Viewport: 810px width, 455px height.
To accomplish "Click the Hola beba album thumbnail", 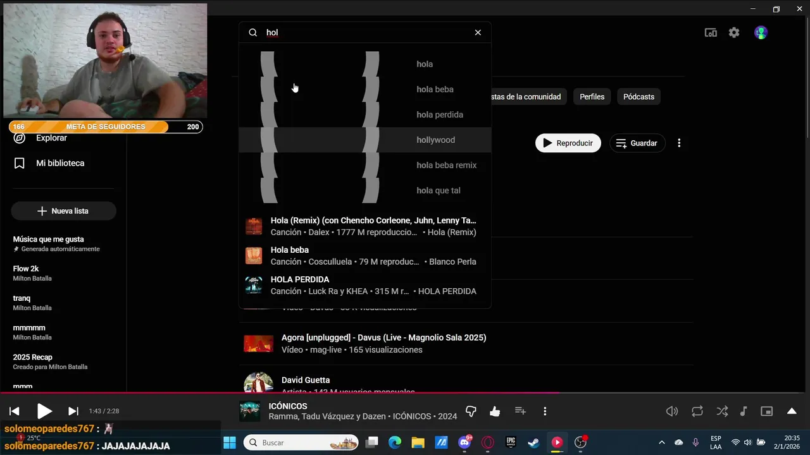I will point(254,255).
